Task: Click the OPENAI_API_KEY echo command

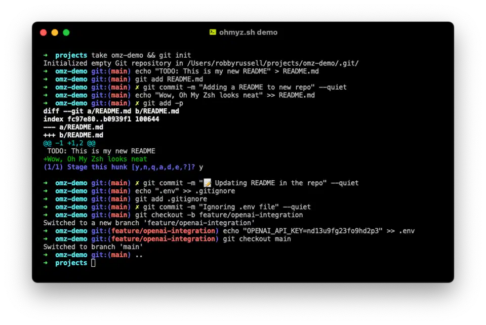Action: 318,231
